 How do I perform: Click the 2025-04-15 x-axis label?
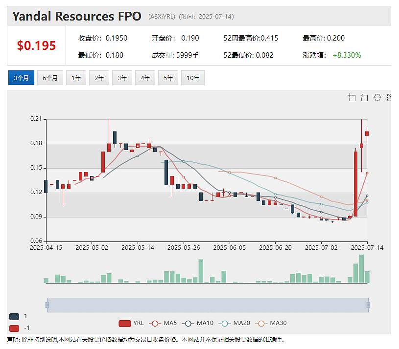coord(46,248)
